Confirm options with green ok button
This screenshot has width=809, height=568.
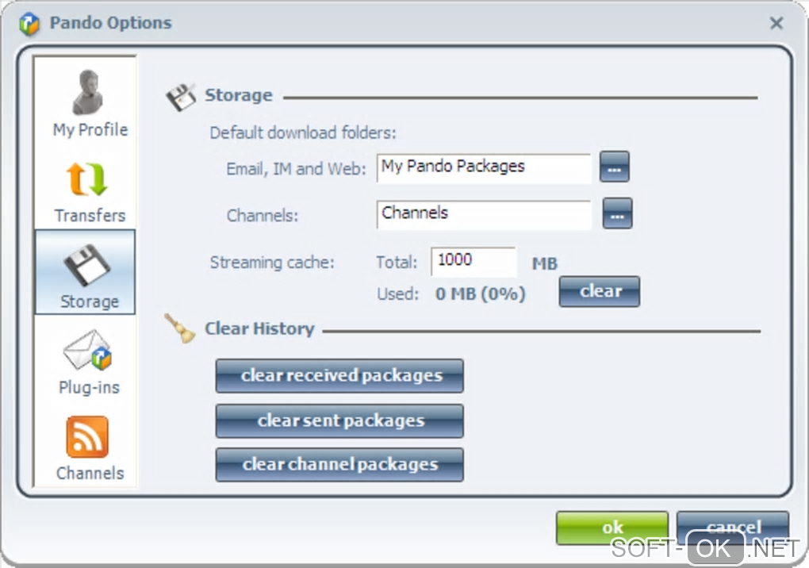pos(612,527)
